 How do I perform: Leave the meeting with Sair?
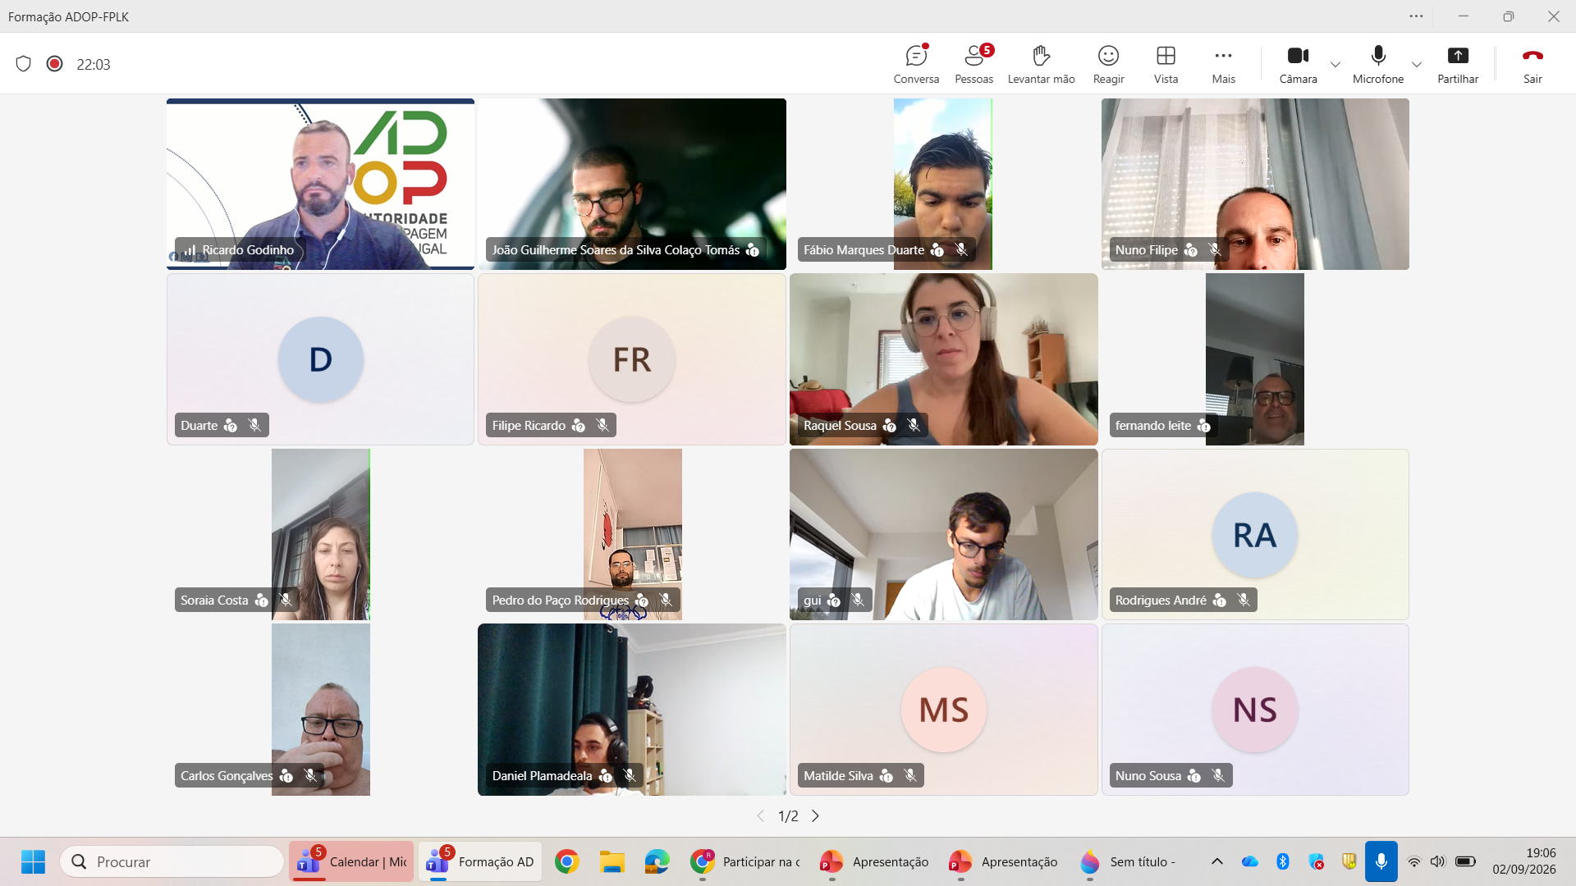coord(1532,64)
